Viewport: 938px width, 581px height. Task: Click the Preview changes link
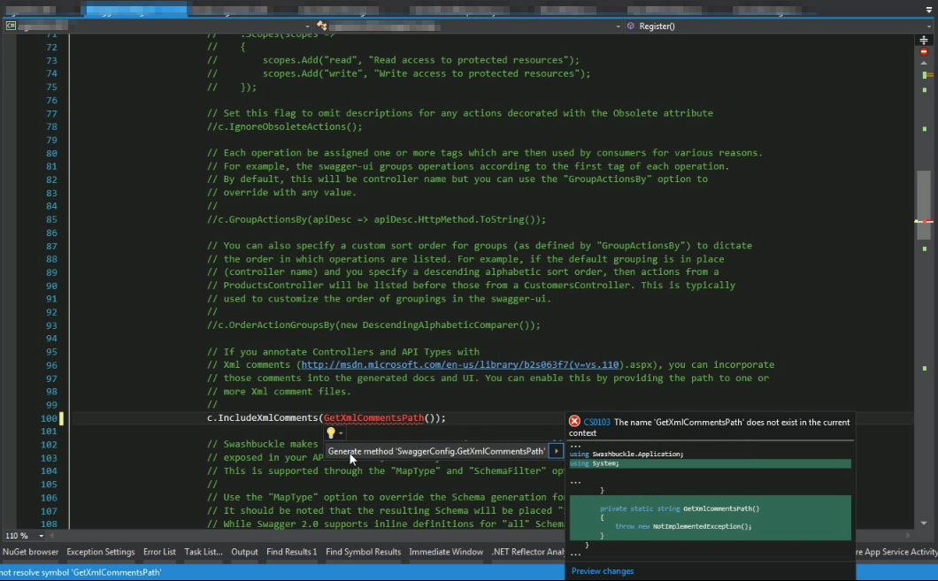click(603, 571)
